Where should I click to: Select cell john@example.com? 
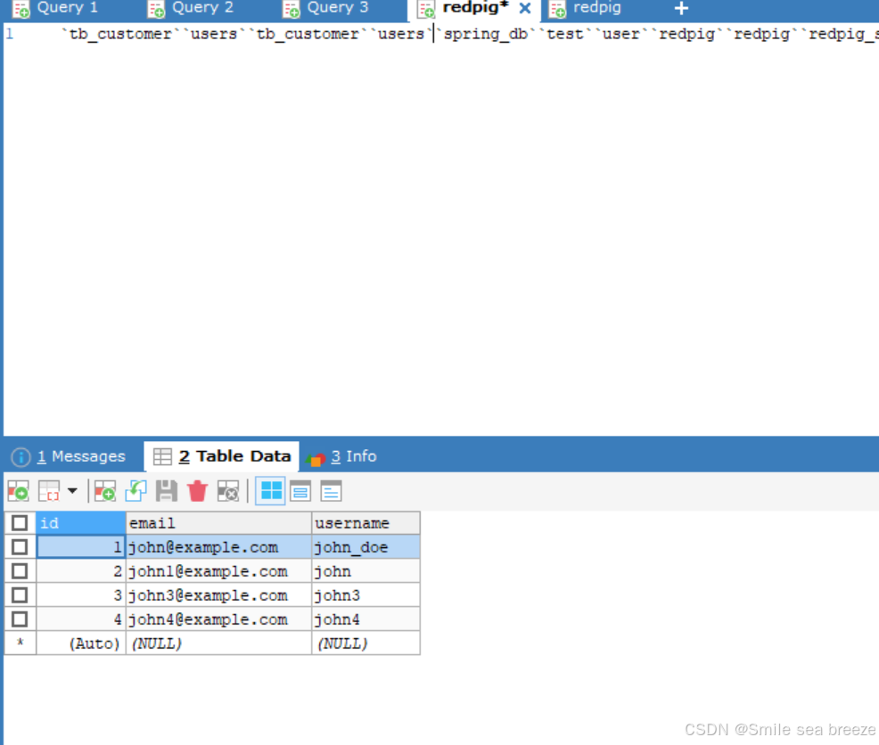[218, 547]
